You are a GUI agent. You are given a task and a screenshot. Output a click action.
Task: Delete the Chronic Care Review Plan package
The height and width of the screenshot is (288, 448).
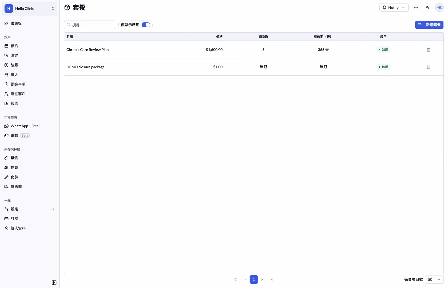point(429,50)
